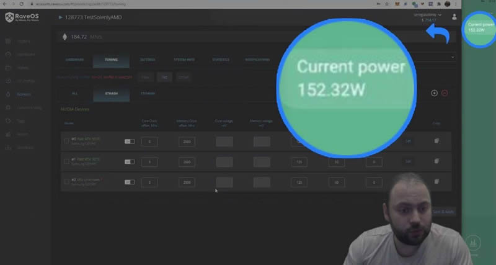
Task: Switch to the ETCHASH algorithm tab
Action: click(x=148, y=94)
